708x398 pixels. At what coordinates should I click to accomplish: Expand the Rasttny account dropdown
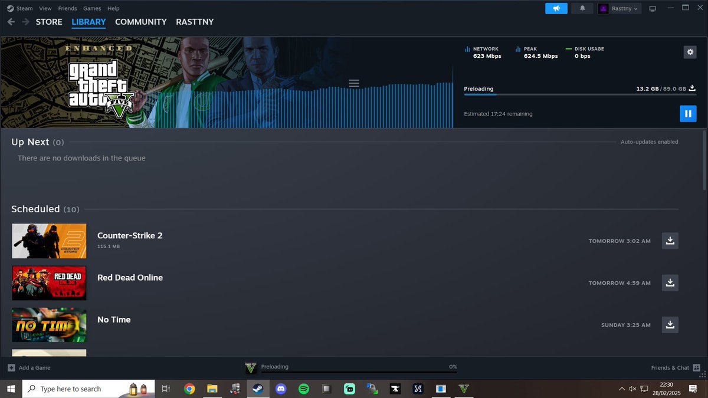coord(624,8)
